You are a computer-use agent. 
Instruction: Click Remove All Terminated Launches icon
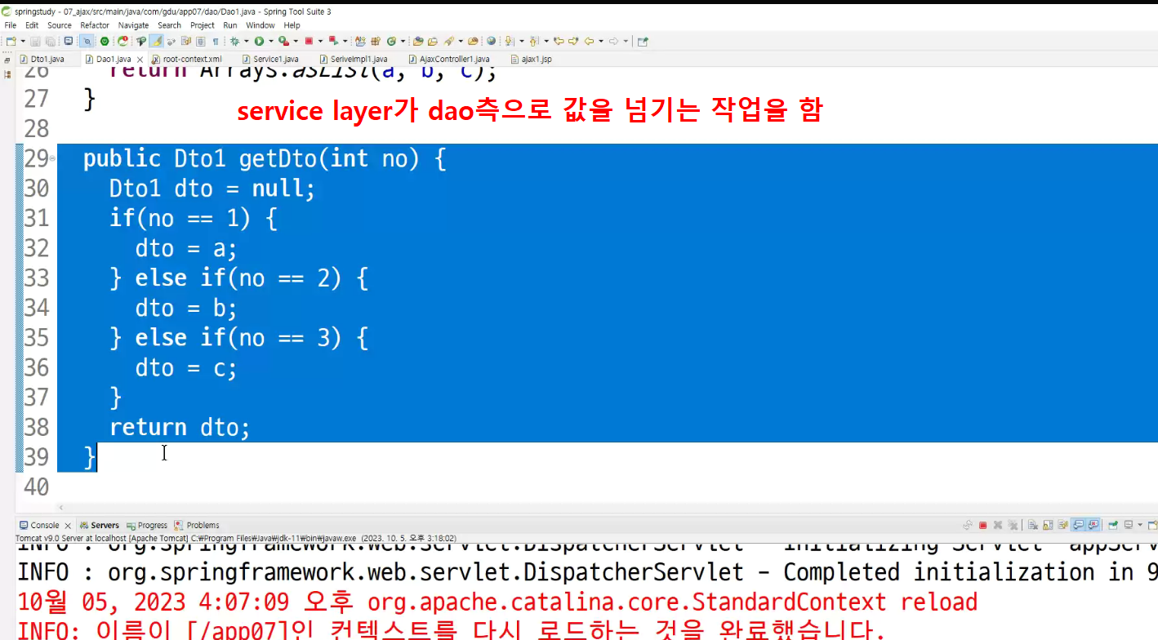(x=1013, y=525)
